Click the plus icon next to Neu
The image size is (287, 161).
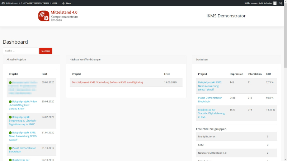63,3
